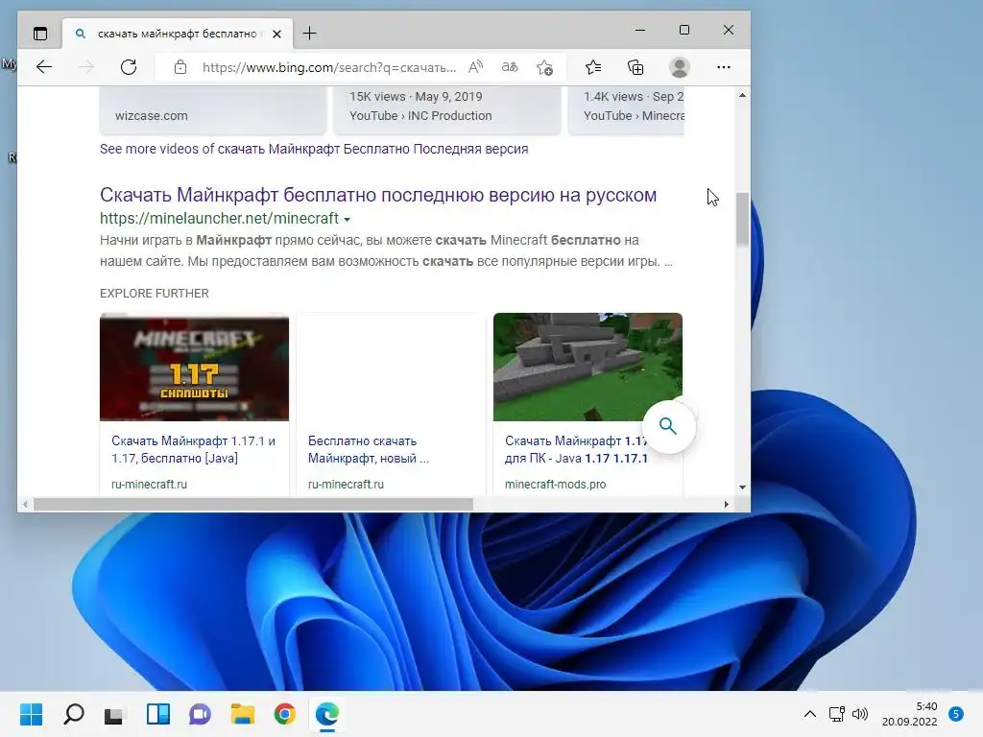Open File Explorer from taskbar
This screenshot has width=983, height=737.
pos(243,714)
